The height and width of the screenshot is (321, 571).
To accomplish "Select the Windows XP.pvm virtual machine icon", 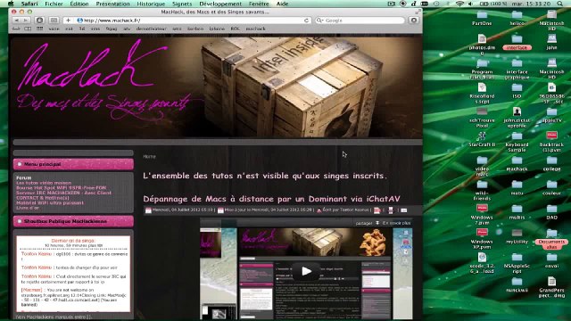I will (x=482, y=239).
